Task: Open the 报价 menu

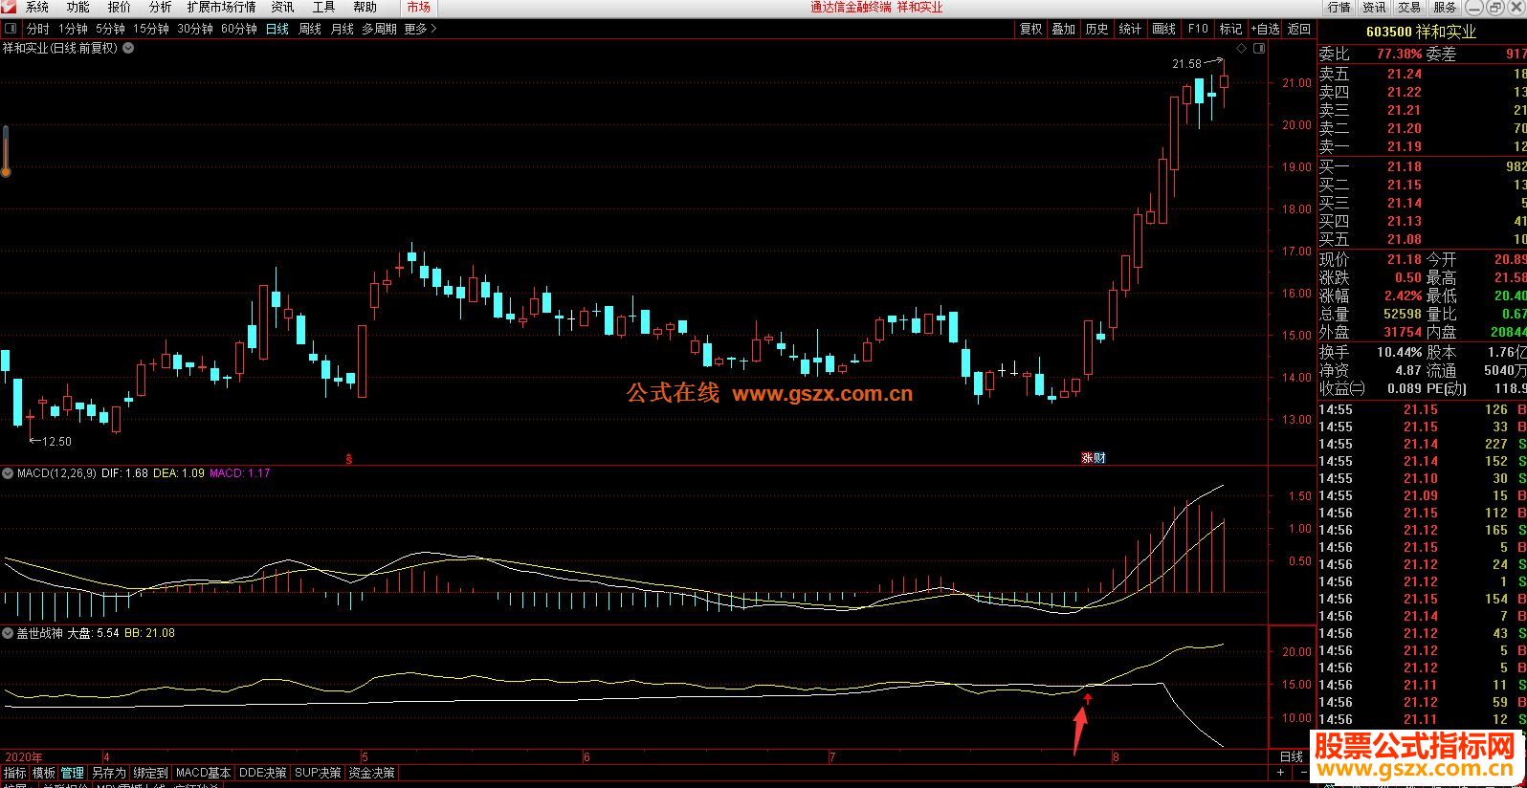Action: point(120,7)
